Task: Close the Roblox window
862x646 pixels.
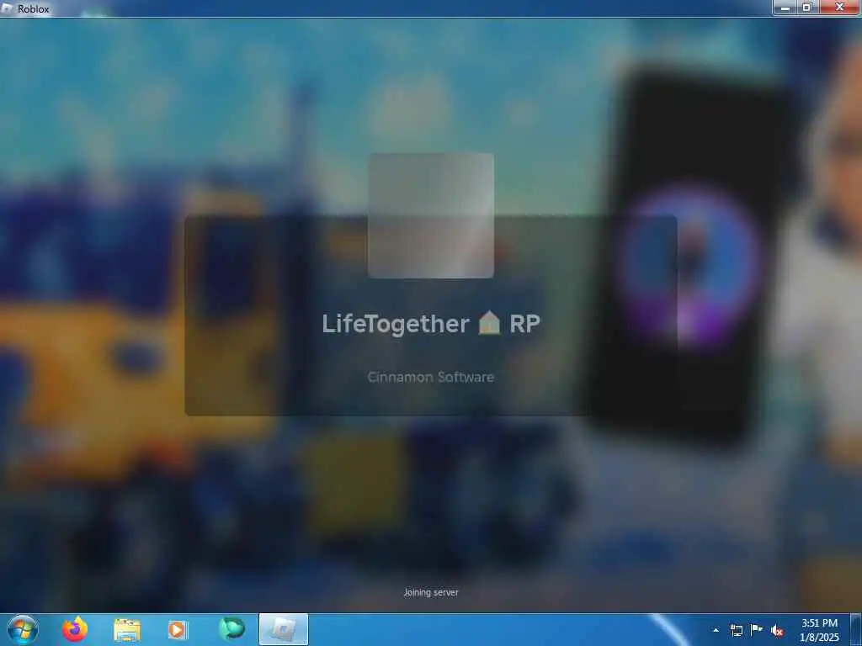Action: (840, 7)
